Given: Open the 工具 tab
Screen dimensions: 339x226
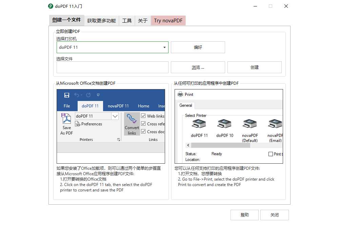Looking at the screenshot, I should coord(127,20).
